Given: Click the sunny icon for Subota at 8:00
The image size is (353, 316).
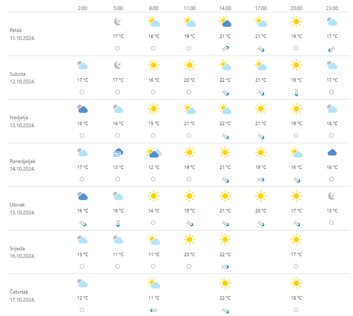Looking at the screenshot, I should (x=154, y=65).
